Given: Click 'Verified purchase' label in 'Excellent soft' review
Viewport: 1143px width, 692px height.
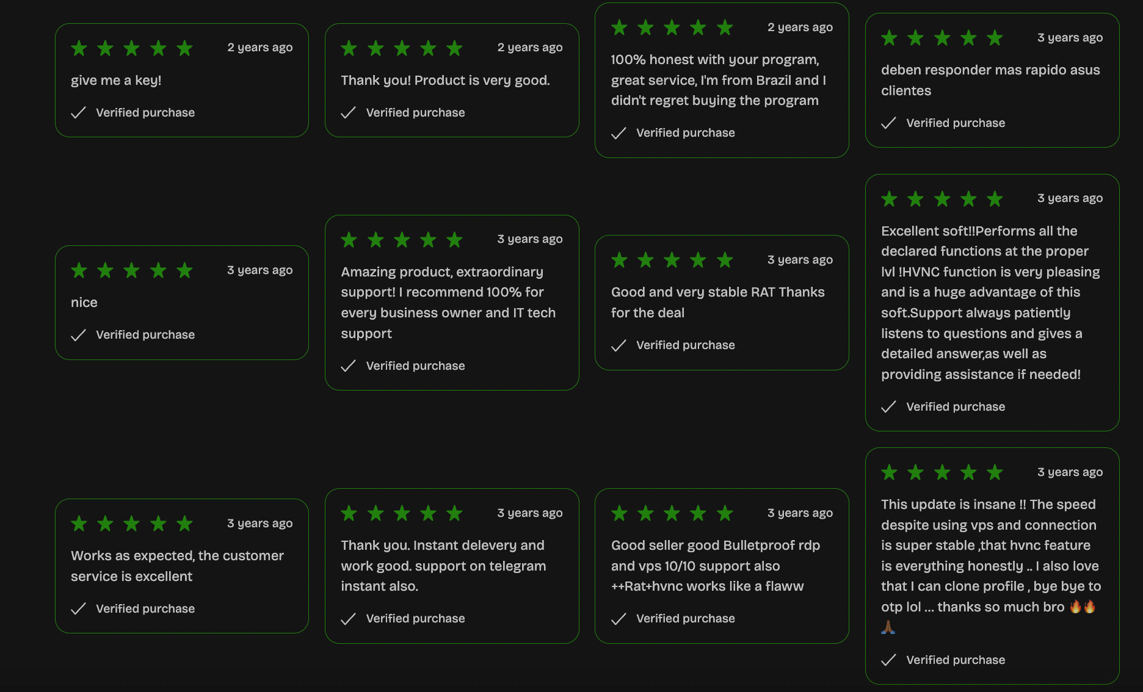Looking at the screenshot, I should pyautogui.click(x=955, y=407).
